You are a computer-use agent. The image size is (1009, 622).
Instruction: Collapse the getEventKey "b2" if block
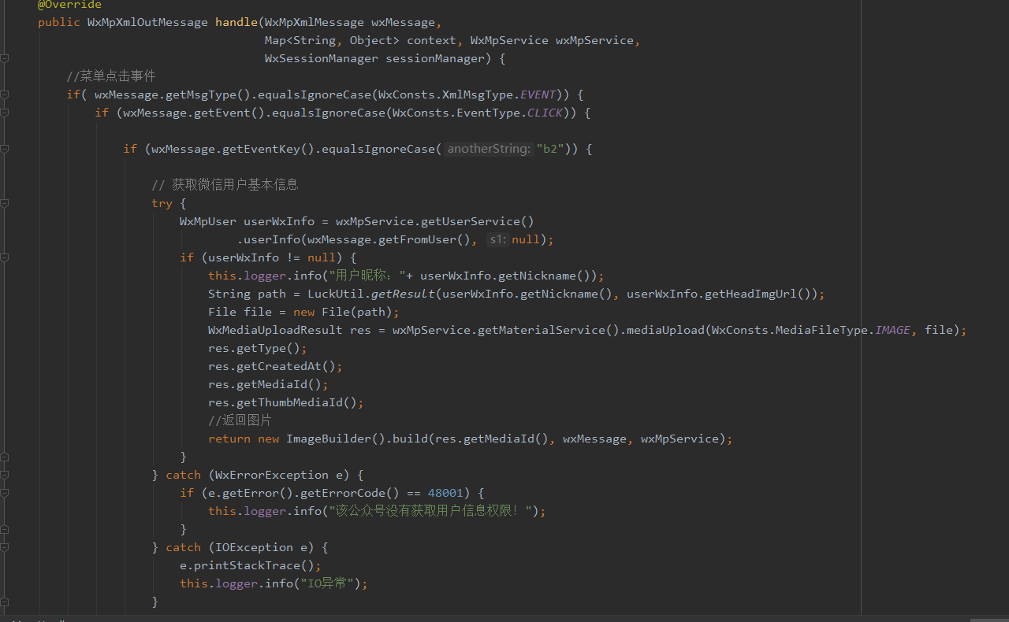tap(5, 149)
